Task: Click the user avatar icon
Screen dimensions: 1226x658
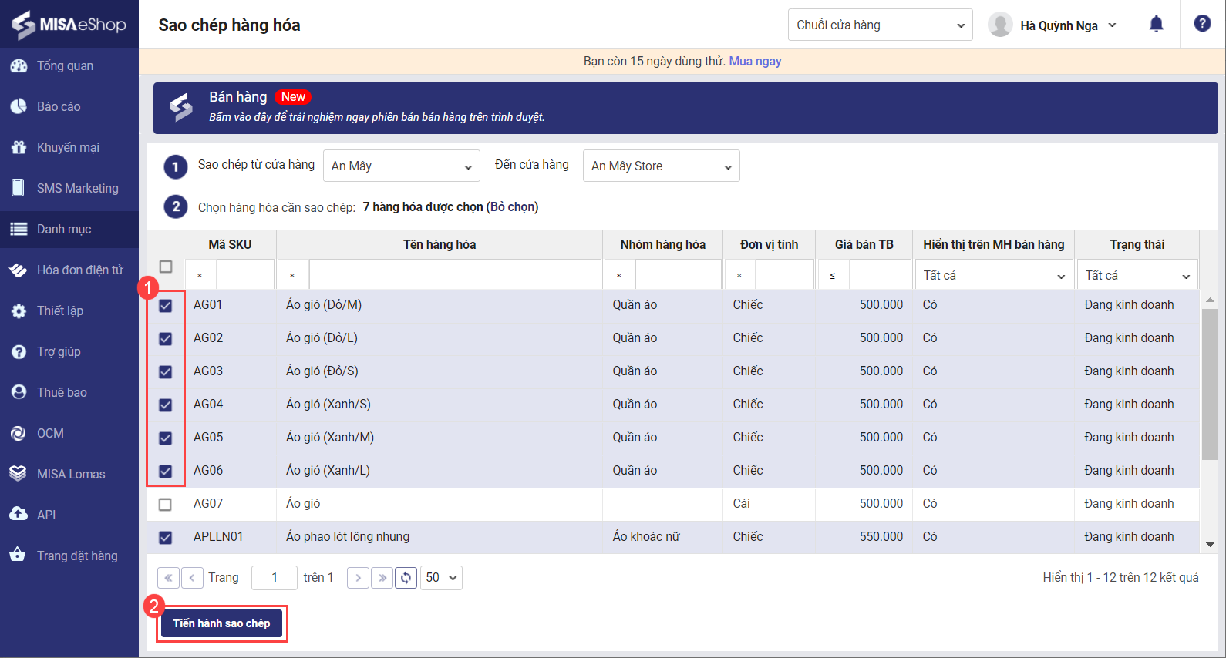Action: coord(1000,25)
